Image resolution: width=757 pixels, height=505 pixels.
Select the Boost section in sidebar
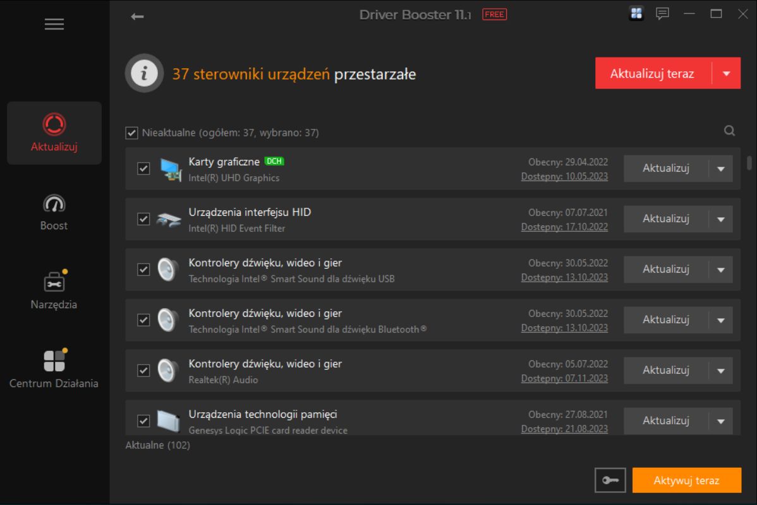54,211
